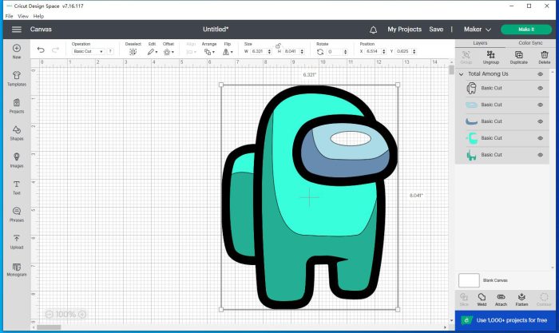This screenshot has height=333, width=559.
Task: Delete the selected layers
Action: click(545, 57)
